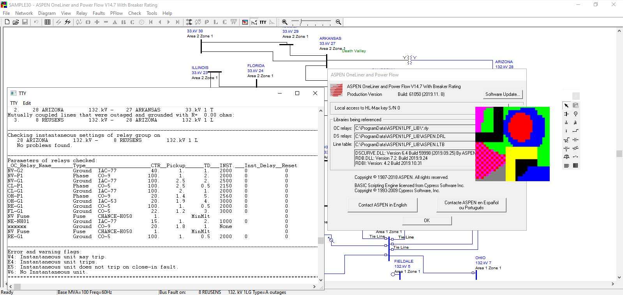
Task: Click the TTY vertical scrollbar down arrow
Action: click(321, 280)
